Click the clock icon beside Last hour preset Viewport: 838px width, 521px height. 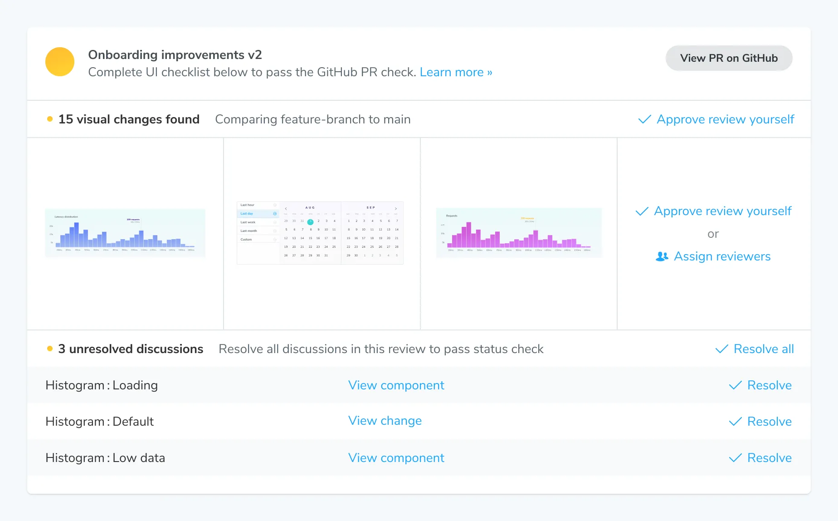275,205
